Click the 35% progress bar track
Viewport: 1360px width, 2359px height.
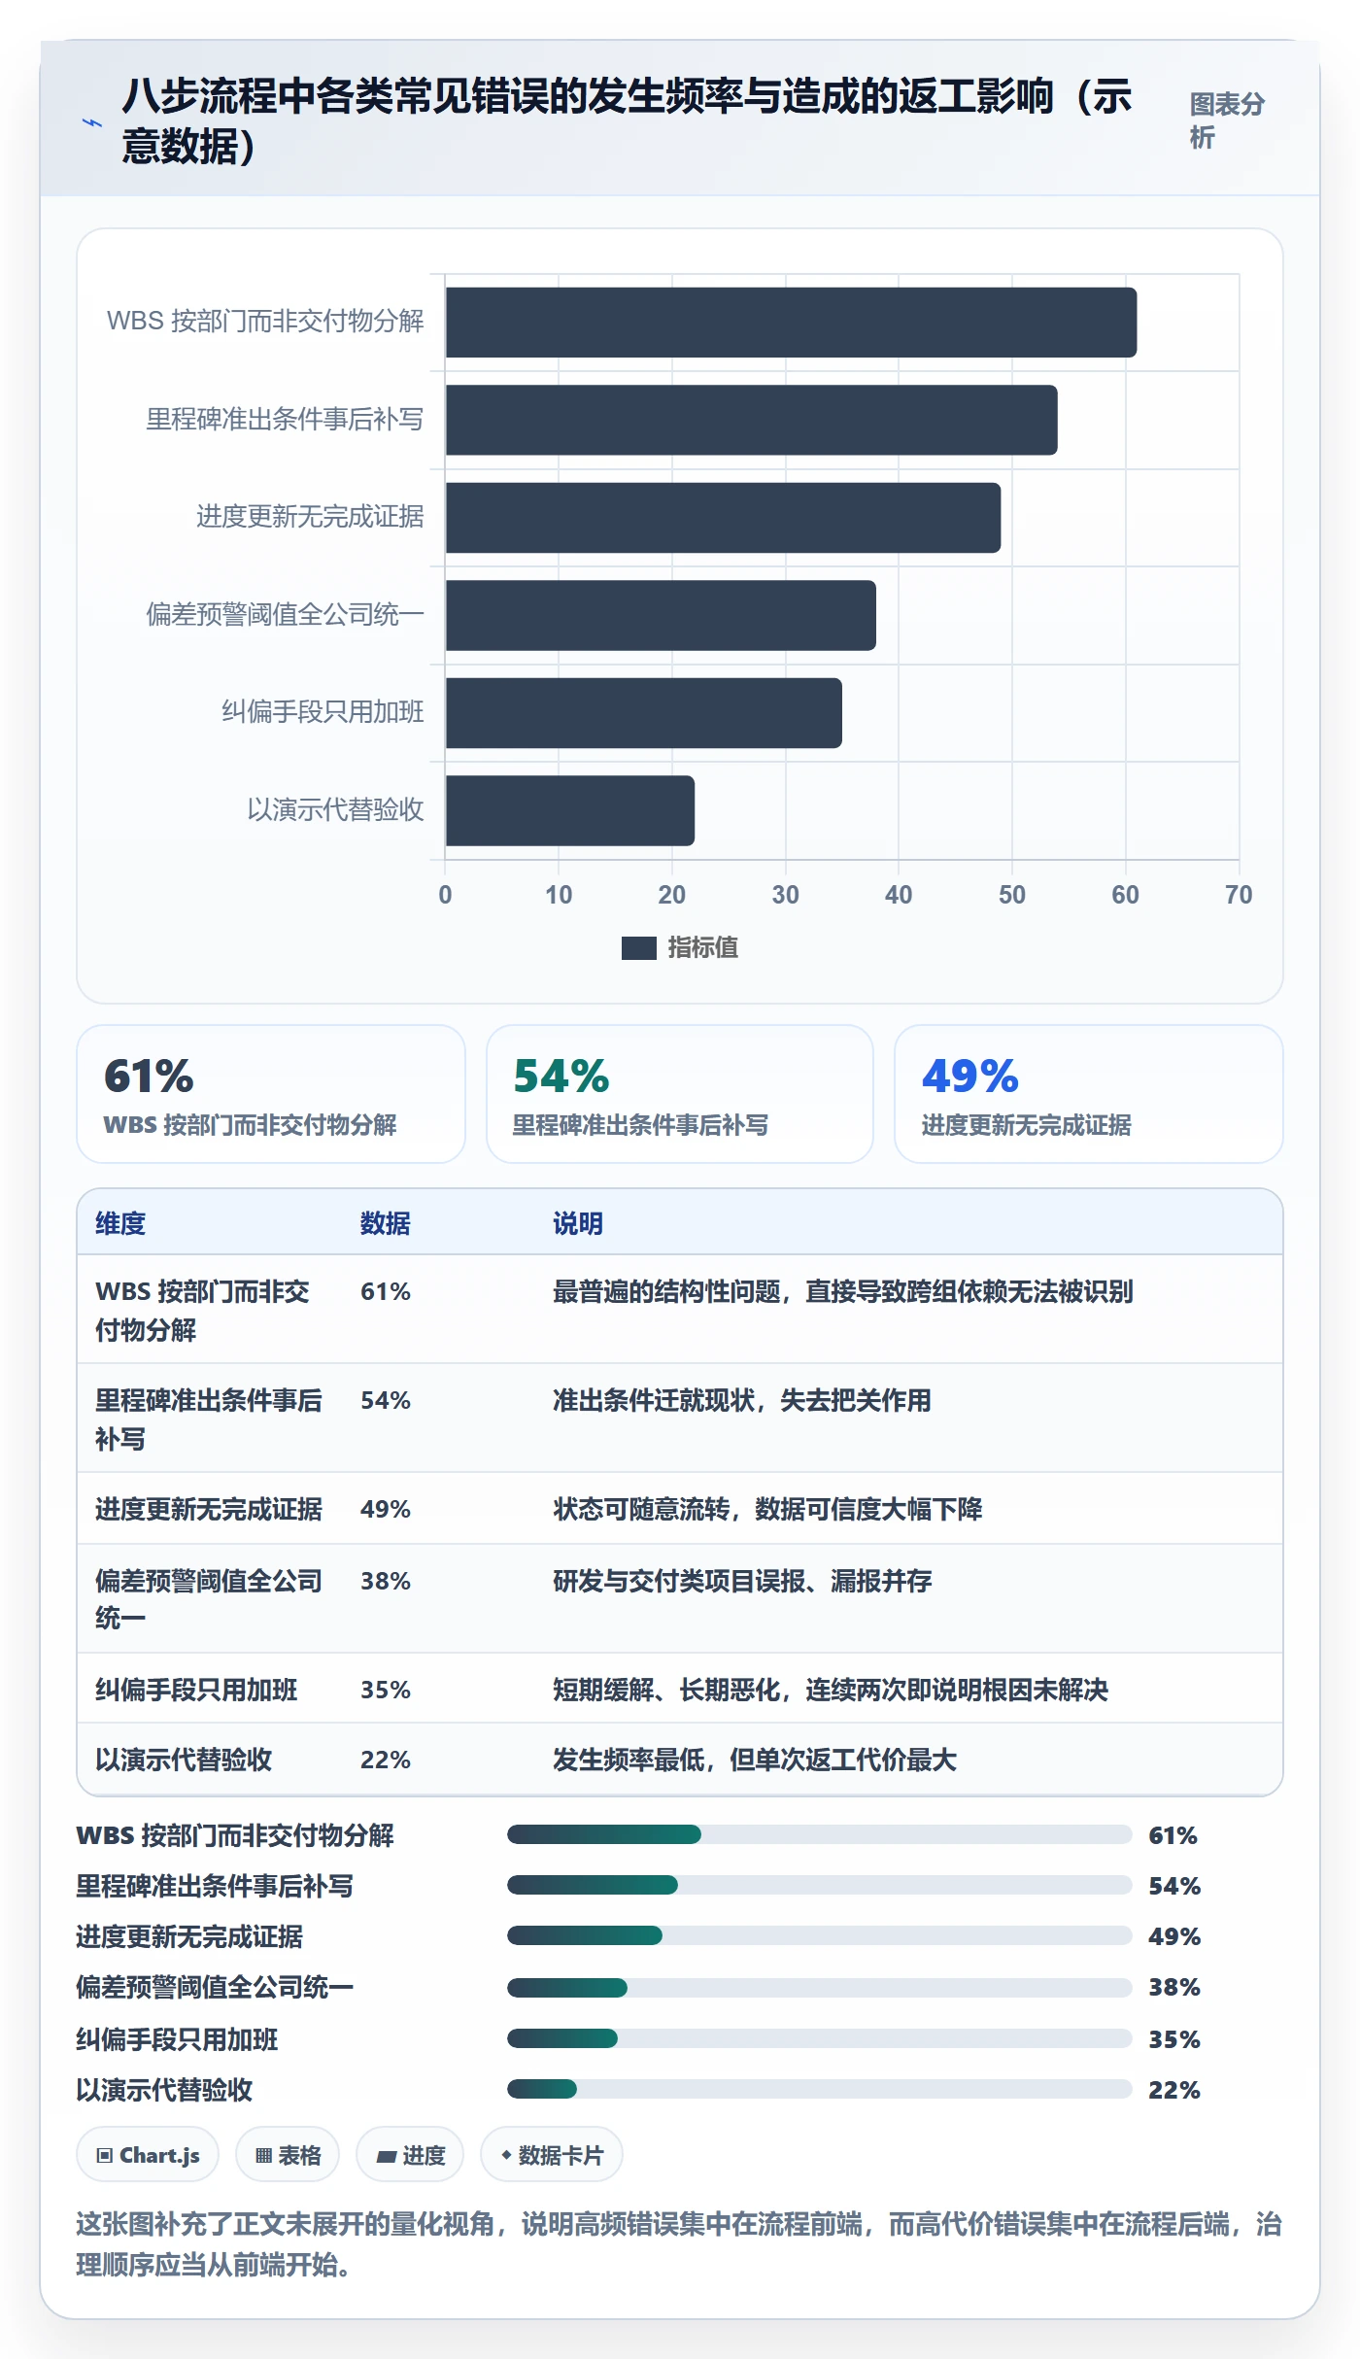coord(820,2038)
